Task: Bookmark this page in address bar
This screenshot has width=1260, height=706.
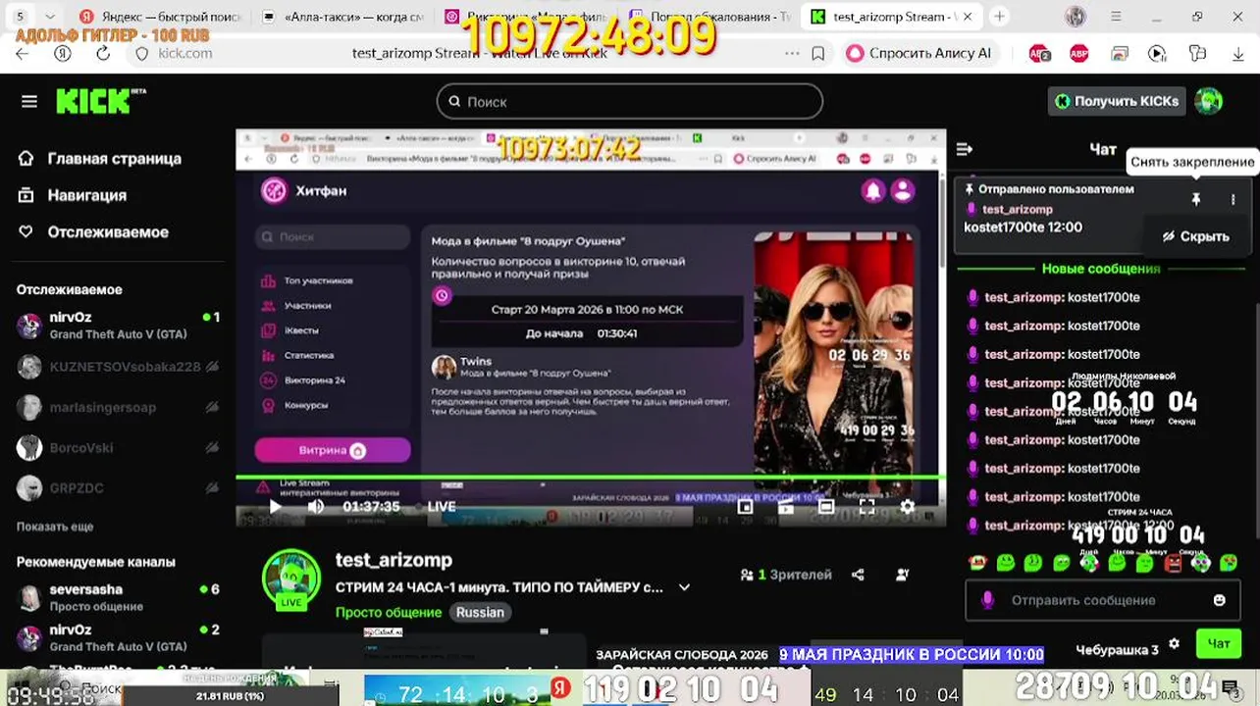Action: 818,54
